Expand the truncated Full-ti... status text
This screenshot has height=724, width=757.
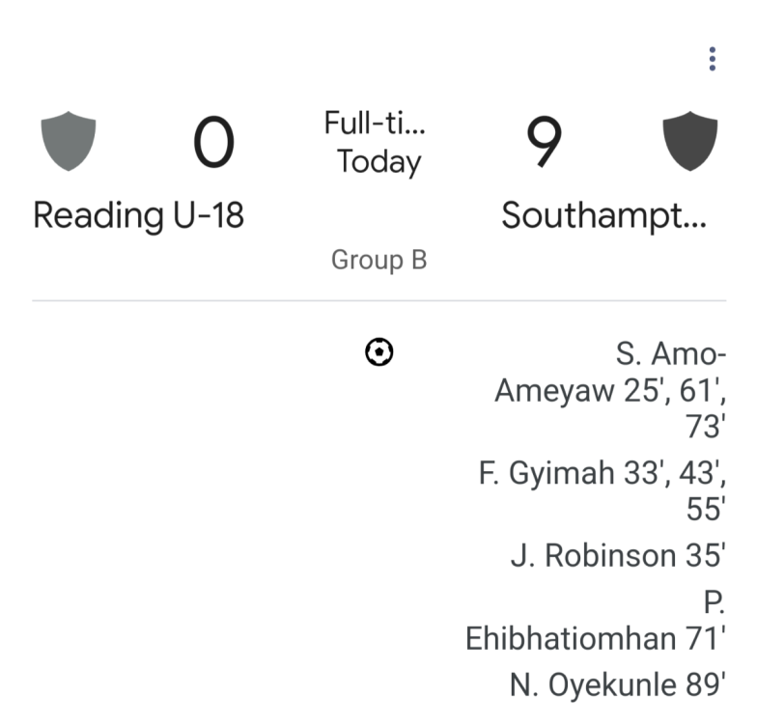pos(375,124)
